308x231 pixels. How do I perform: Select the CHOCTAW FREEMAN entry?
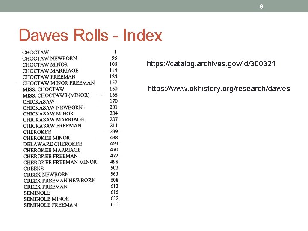click(49, 77)
